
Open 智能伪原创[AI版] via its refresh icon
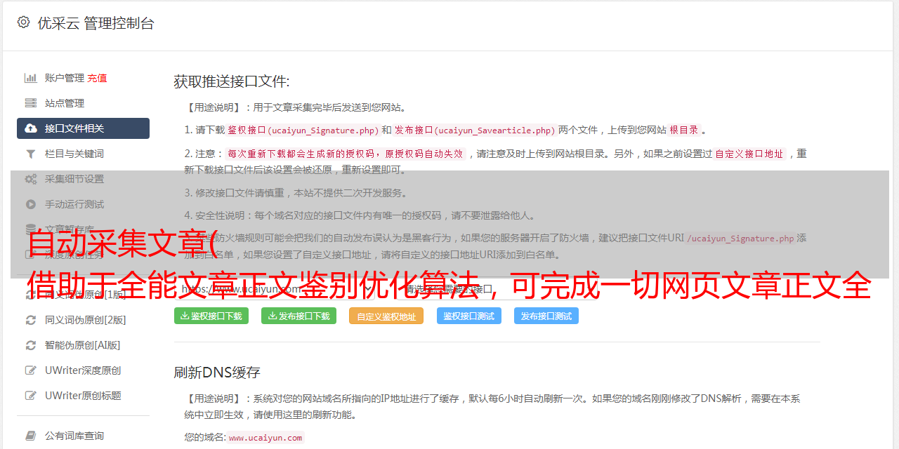(x=31, y=345)
